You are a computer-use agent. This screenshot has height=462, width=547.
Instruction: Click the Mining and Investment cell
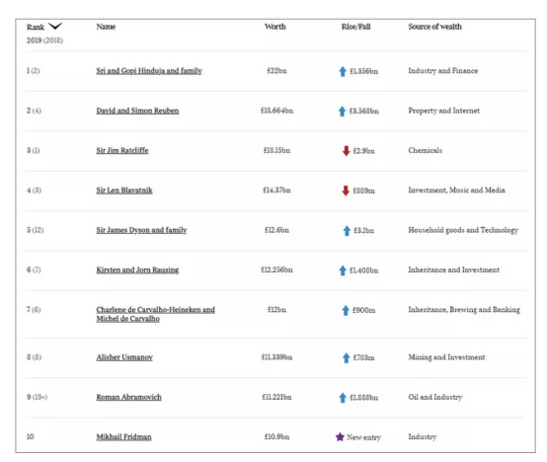(446, 357)
